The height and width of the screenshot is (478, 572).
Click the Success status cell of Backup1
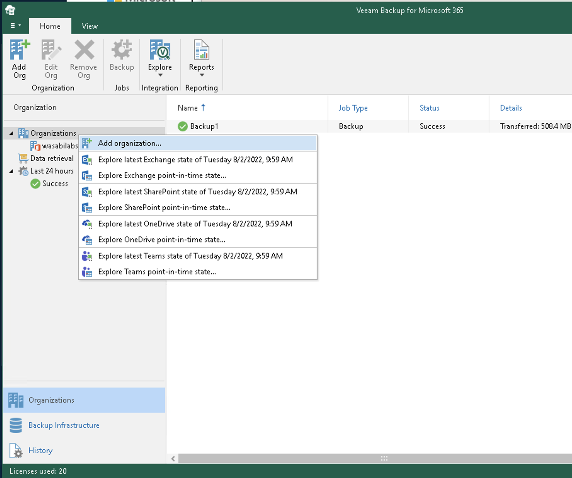[x=432, y=126]
